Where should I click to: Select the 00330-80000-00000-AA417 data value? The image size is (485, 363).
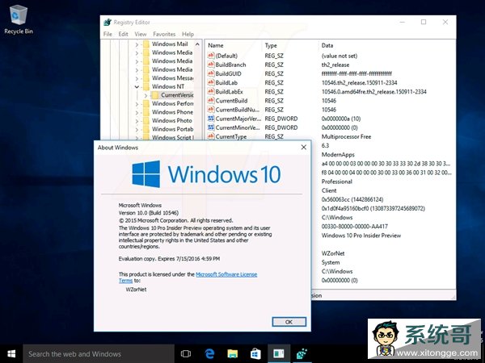click(355, 227)
